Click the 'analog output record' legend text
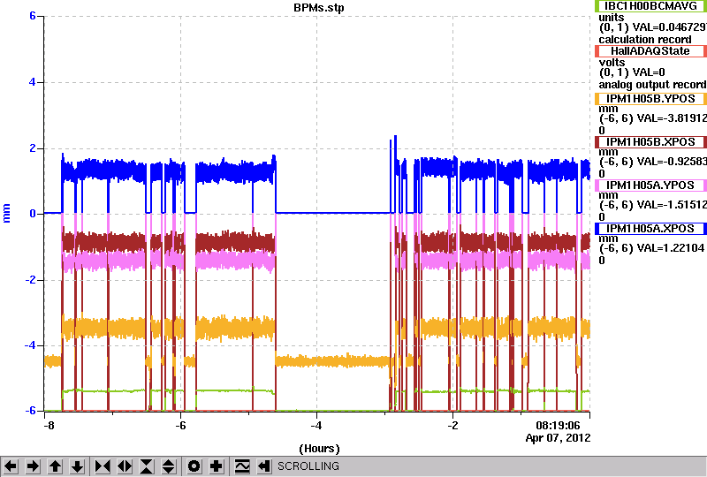This screenshot has width=707, height=477. [652, 85]
